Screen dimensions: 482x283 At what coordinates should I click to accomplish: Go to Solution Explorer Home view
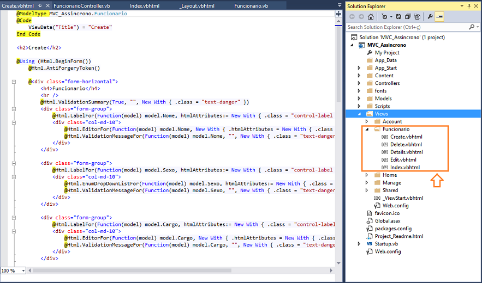[371, 16]
